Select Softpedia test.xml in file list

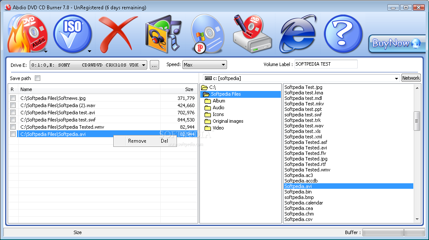coord(303,137)
